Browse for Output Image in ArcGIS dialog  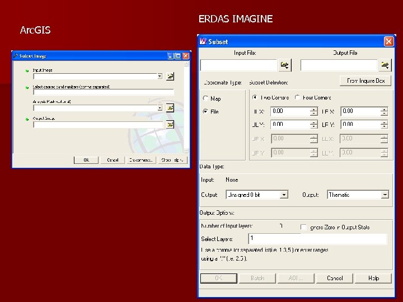170,125
